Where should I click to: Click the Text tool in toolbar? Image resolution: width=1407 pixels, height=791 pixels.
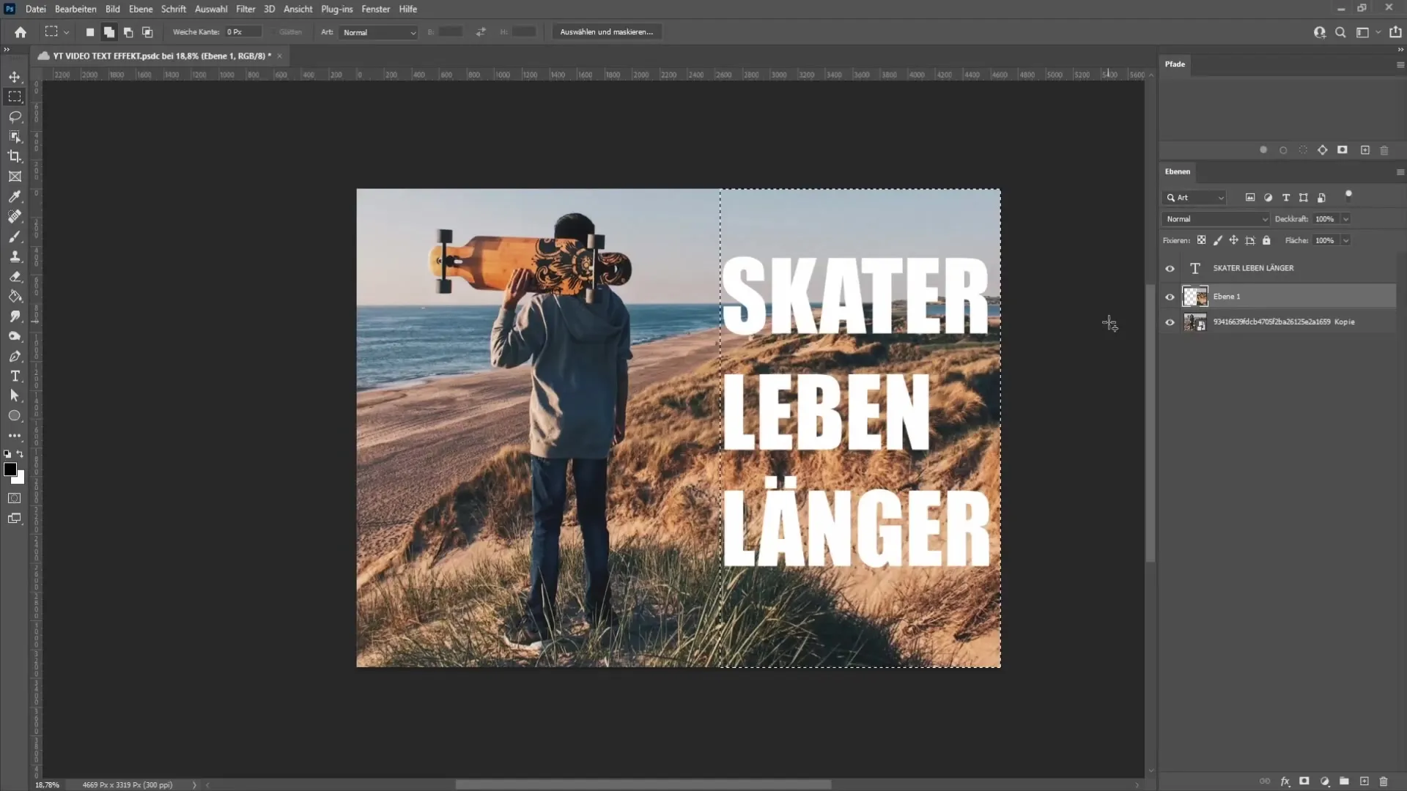pos(15,376)
